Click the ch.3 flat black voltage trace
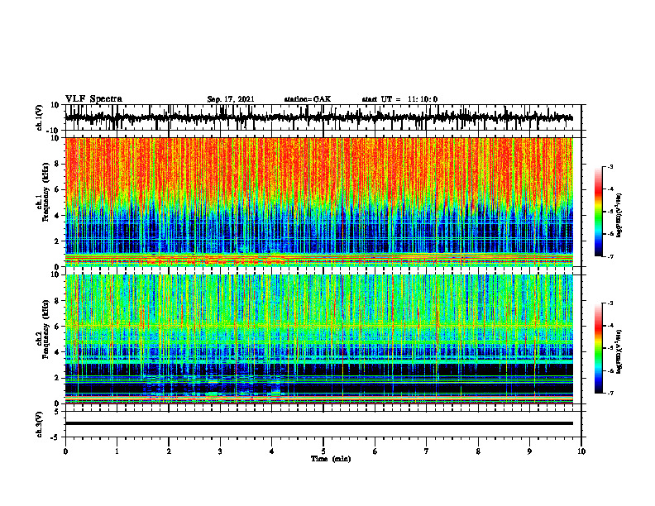The image size is (655, 506). [x=318, y=423]
